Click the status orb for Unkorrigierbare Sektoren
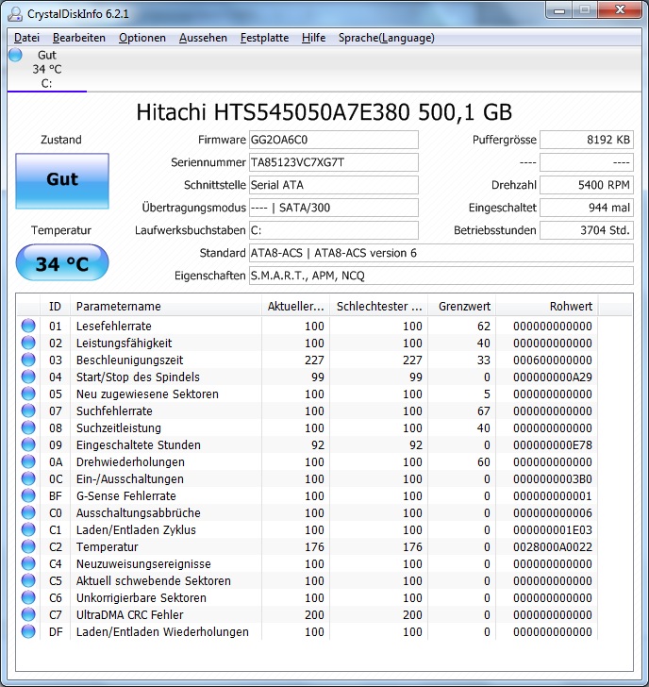Screen dimensions: 649x687 pos(28,597)
